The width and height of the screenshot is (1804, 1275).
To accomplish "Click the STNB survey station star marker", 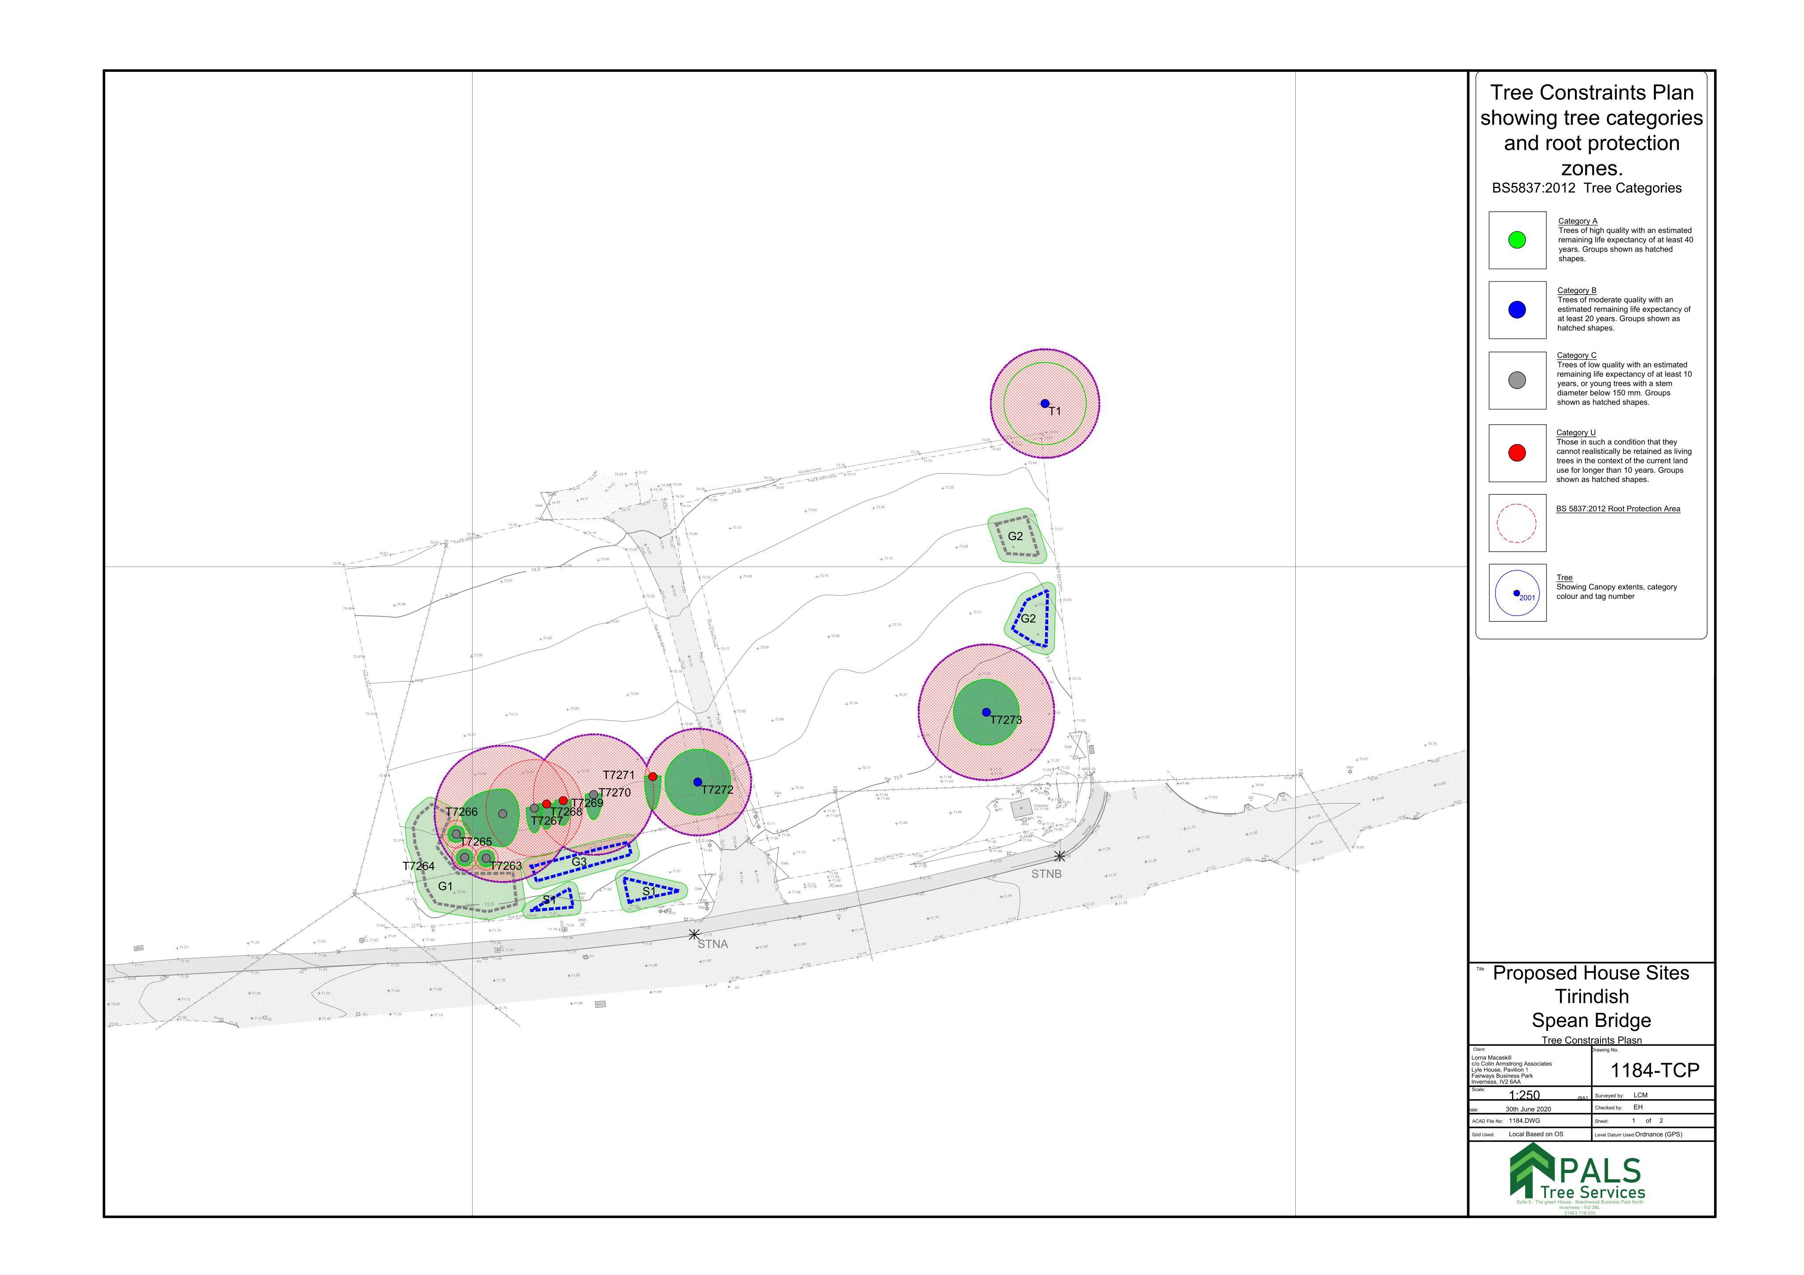I will [1059, 856].
